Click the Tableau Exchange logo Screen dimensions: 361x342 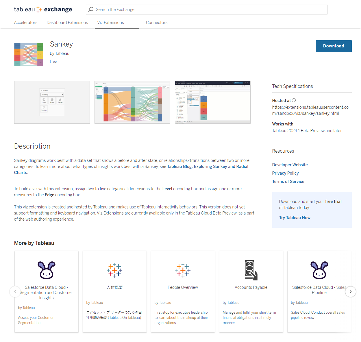coord(43,10)
